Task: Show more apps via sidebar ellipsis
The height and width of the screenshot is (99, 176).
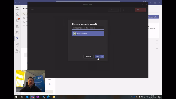Action: 17,57
